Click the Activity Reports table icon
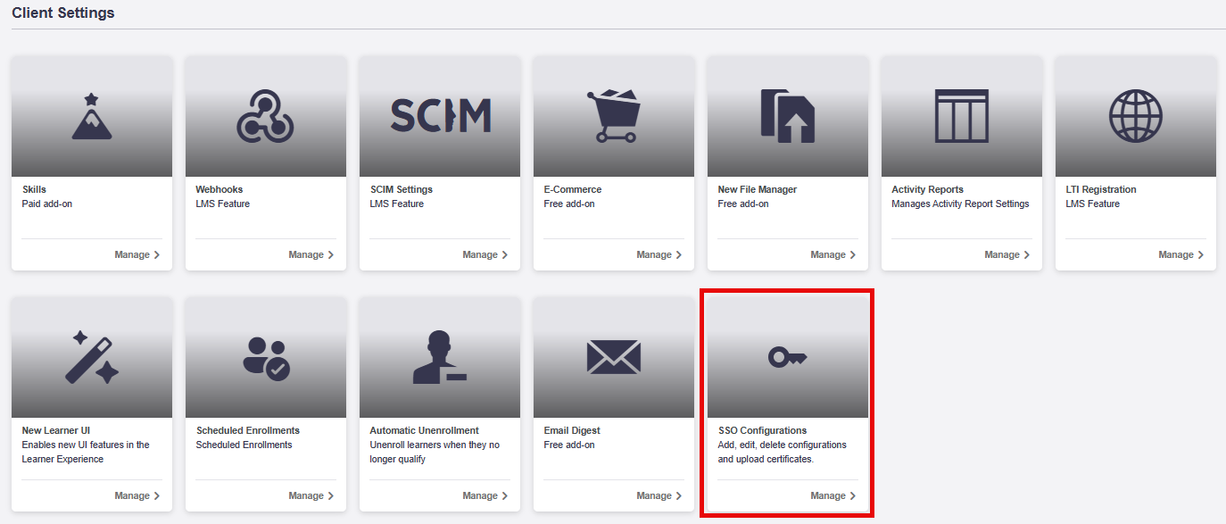Viewport: 1226px width, 524px height. 962,116
